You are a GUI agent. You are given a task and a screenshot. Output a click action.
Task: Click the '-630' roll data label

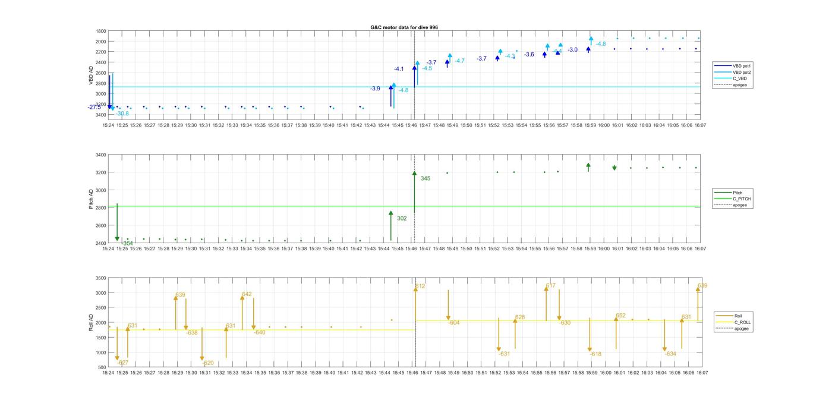(565, 323)
